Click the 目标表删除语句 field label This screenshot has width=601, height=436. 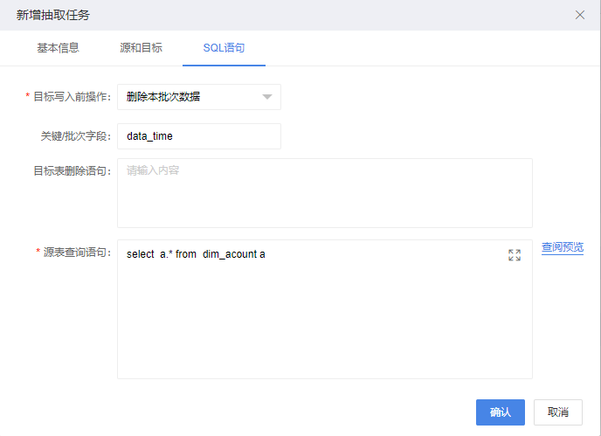point(72,170)
